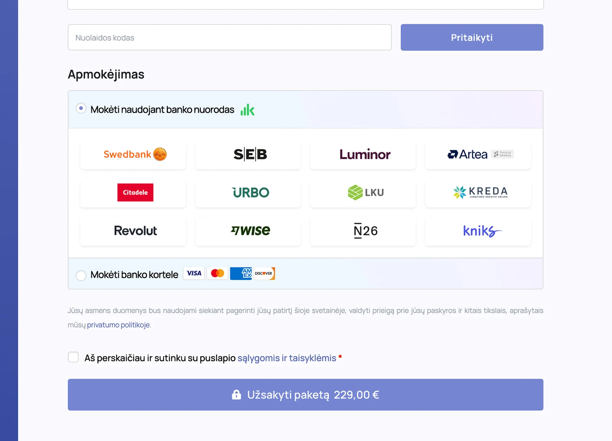Select SEB bank logo

point(248,154)
